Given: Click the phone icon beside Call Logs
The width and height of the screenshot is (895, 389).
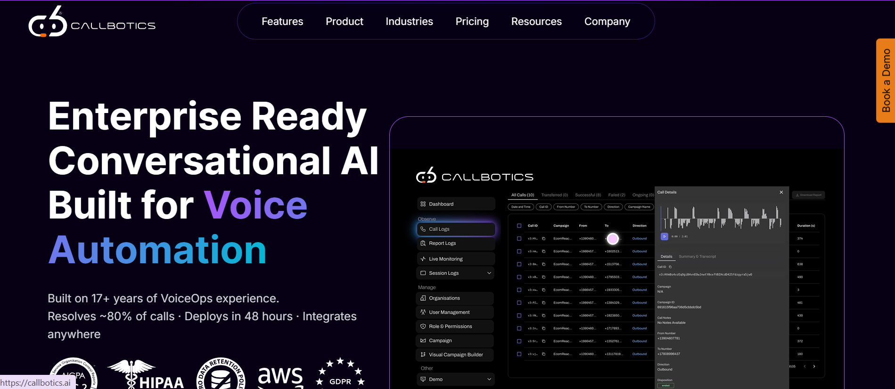Looking at the screenshot, I should point(423,229).
